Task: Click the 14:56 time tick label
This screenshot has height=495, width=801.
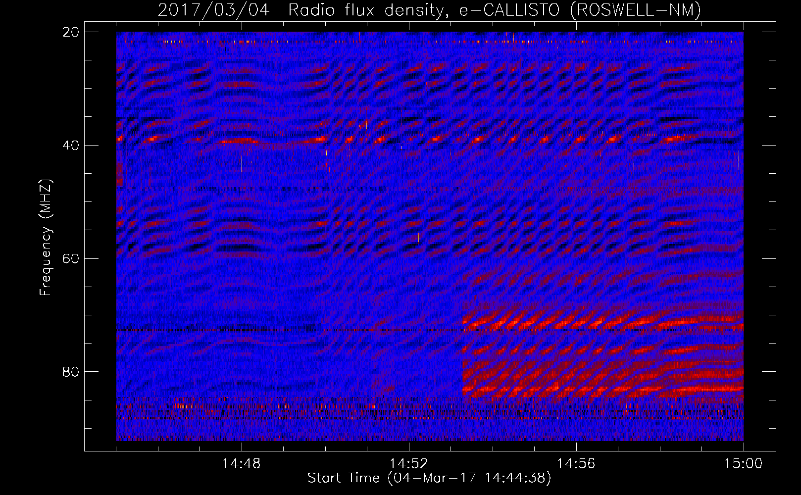Action: click(x=576, y=464)
